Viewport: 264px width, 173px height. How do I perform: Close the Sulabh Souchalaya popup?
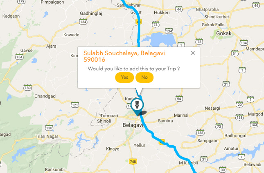click(x=193, y=53)
